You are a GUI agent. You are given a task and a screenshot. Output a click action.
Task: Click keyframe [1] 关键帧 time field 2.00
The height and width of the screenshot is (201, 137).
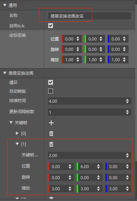coord(89,155)
